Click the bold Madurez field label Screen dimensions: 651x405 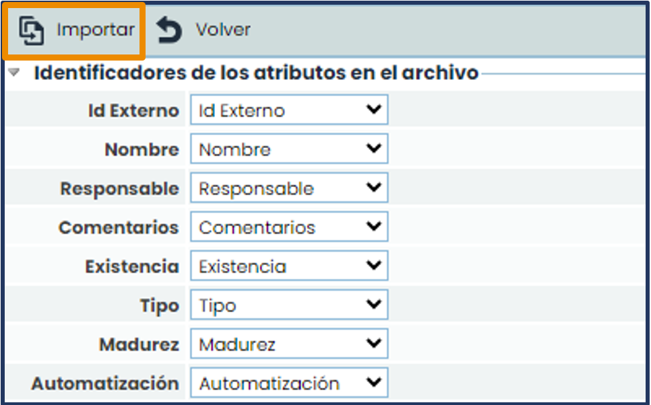(x=139, y=345)
